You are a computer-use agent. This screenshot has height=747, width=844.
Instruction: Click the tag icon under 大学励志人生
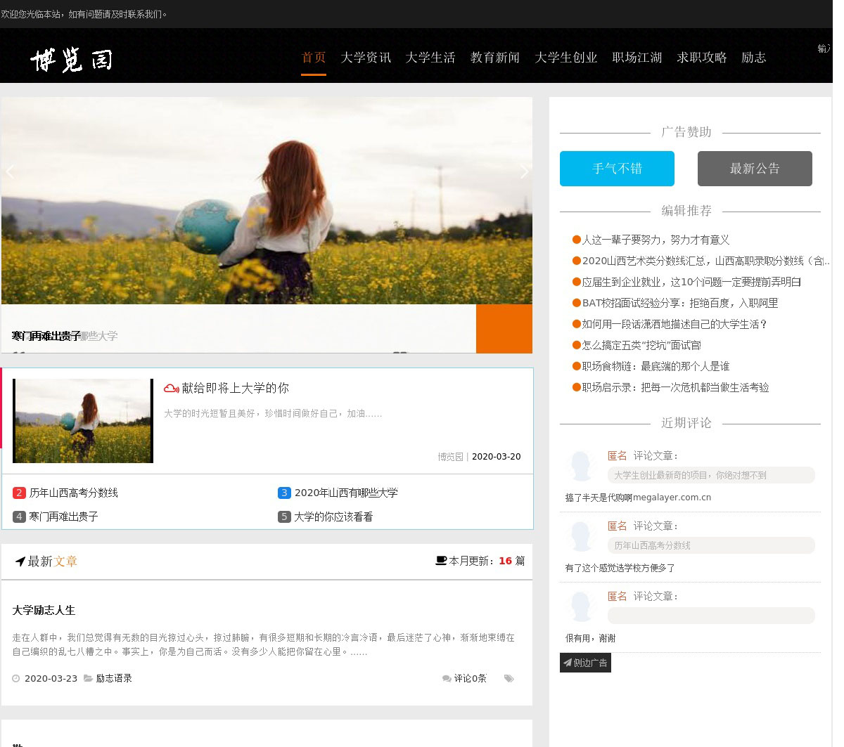tap(509, 679)
